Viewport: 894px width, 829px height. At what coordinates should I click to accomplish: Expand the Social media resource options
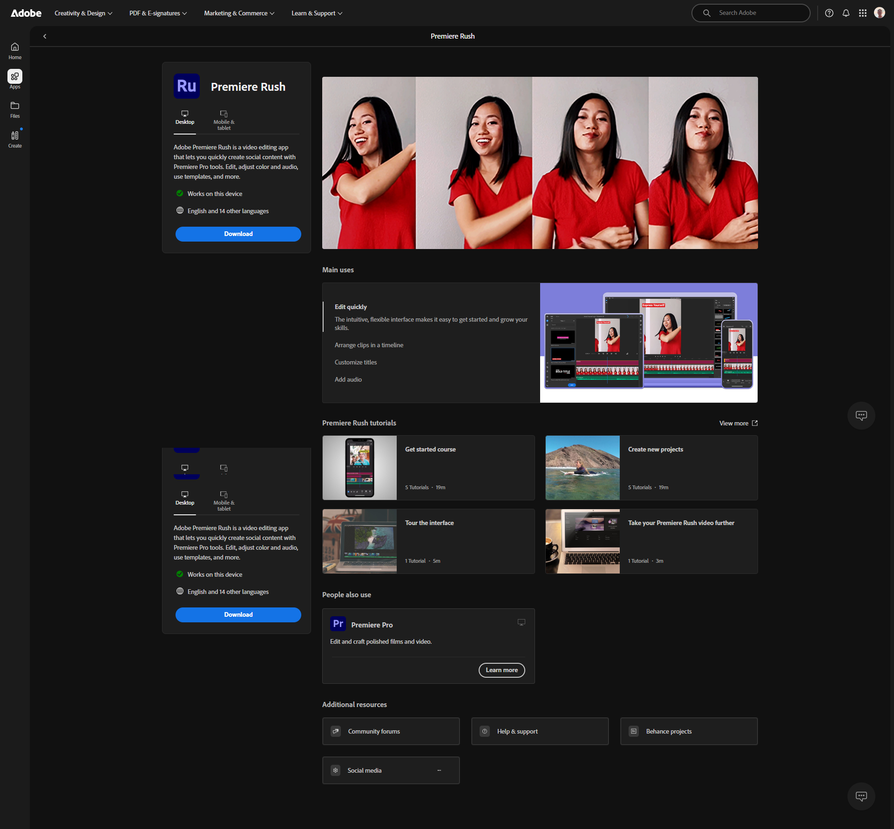tap(439, 770)
